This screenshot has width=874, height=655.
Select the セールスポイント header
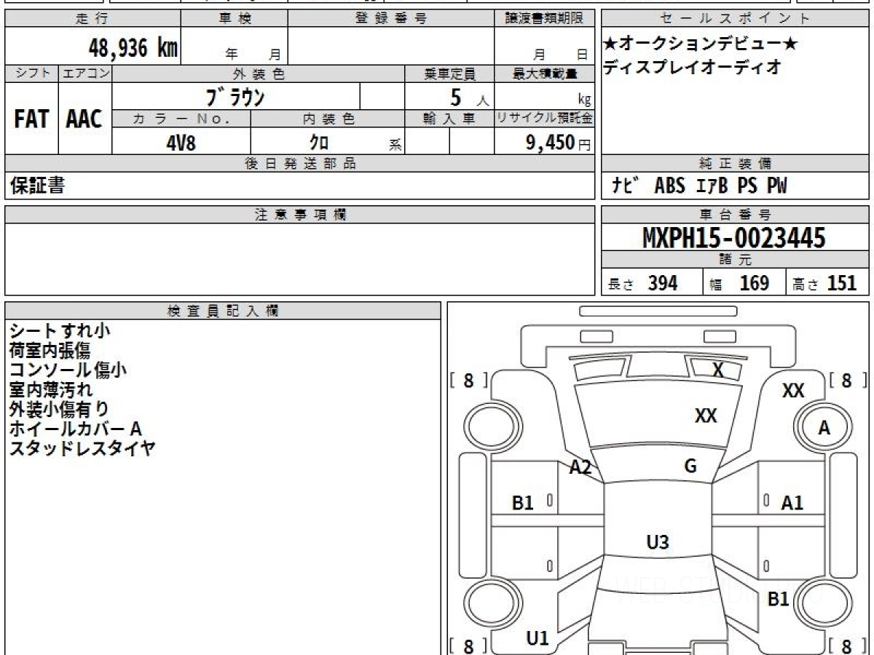point(735,19)
